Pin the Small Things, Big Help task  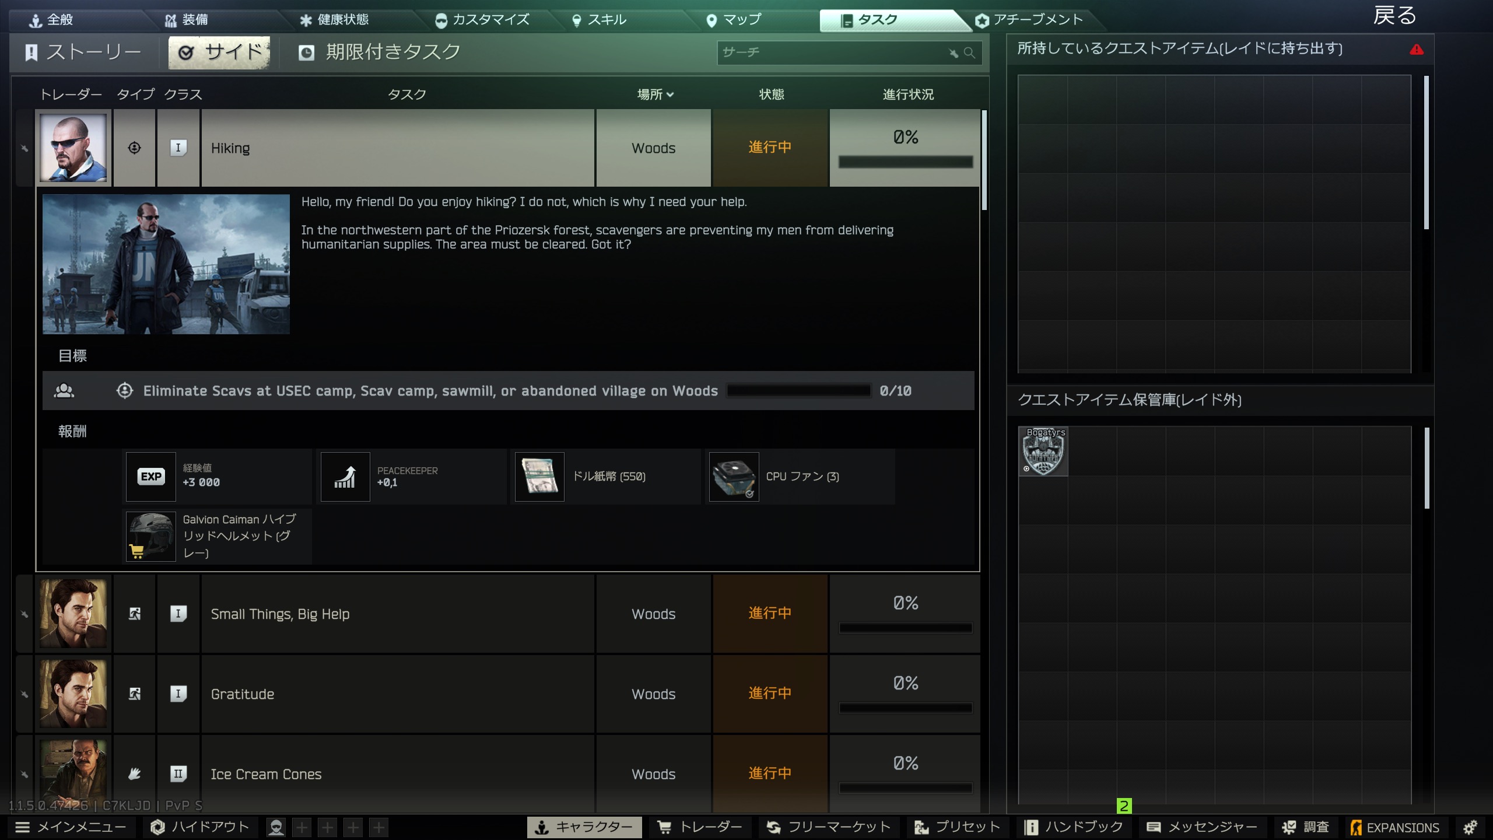coord(24,614)
